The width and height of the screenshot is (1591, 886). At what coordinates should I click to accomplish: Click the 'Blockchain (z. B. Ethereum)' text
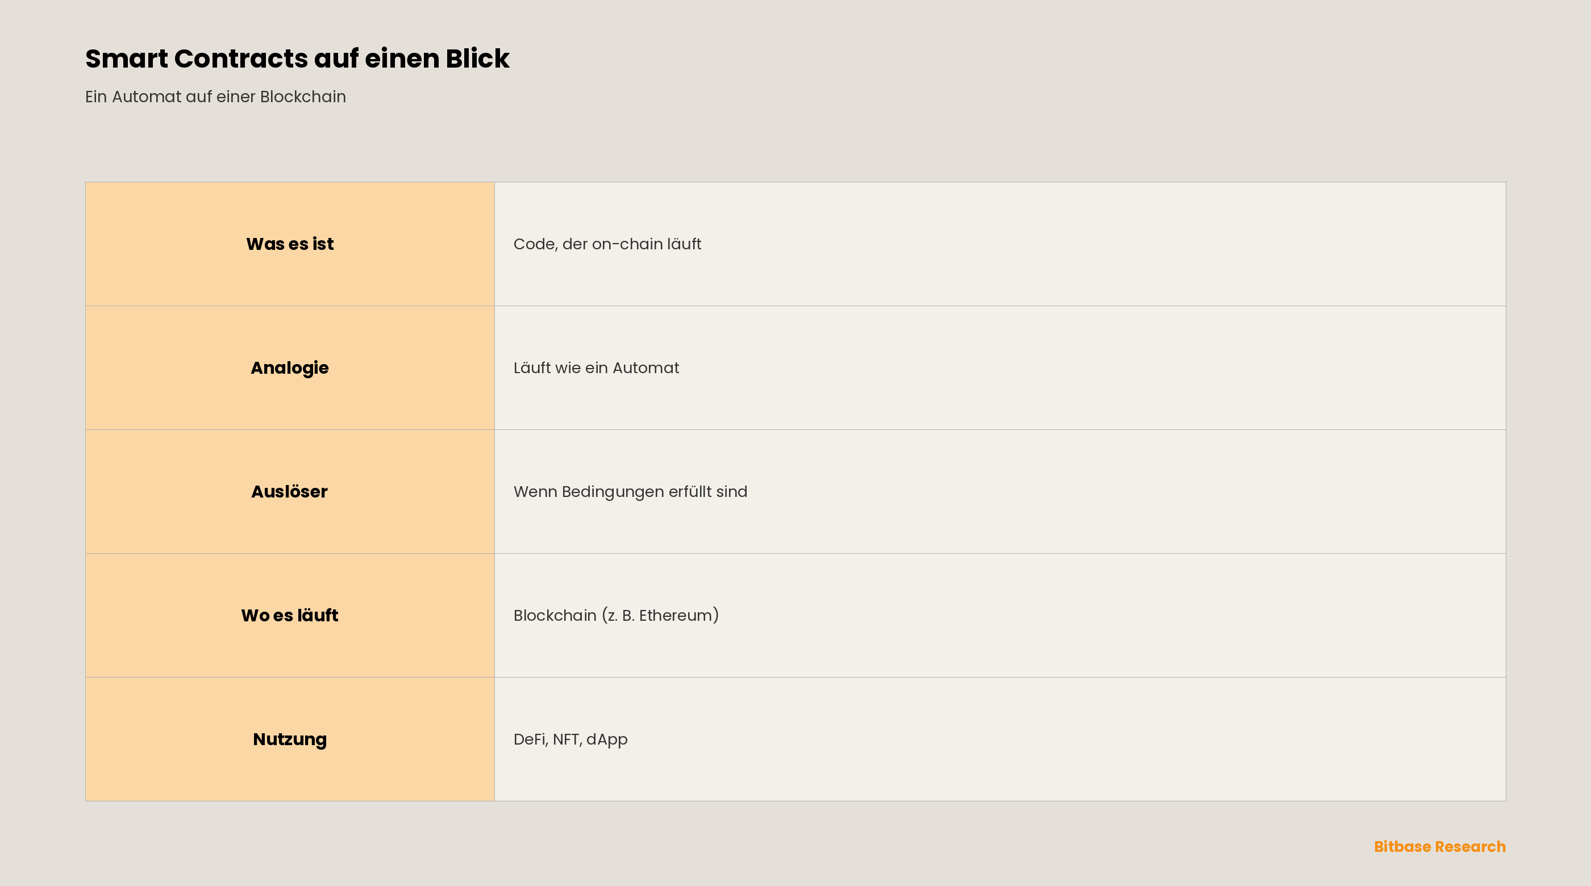[x=616, y=616]
